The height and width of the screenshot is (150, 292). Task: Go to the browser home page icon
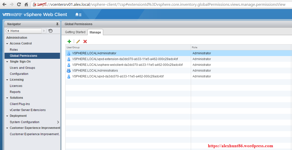pos(26,4)
